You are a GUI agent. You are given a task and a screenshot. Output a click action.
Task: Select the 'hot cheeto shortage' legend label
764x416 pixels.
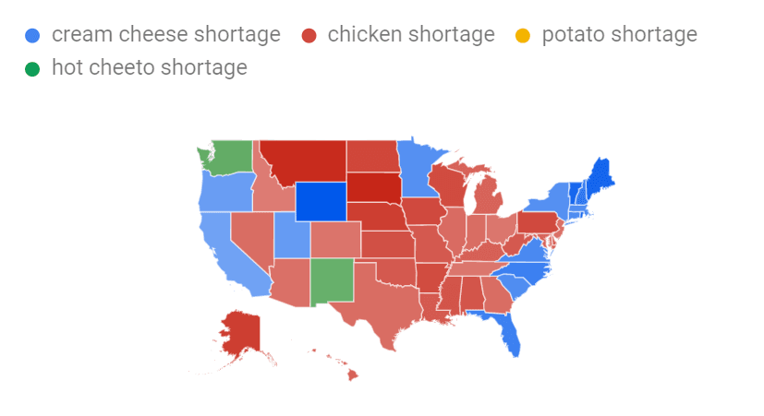point(150,67)
